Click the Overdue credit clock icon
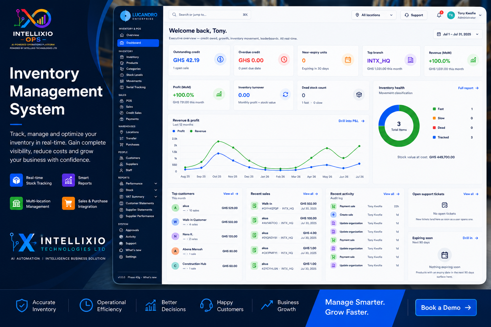Viewport: 491px width, 327px height. point(284,59)
